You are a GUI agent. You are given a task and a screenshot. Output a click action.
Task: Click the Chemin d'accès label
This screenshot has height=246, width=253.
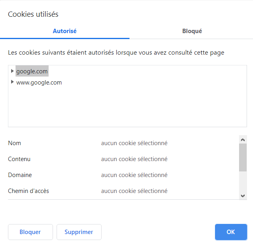click(28, 191)
